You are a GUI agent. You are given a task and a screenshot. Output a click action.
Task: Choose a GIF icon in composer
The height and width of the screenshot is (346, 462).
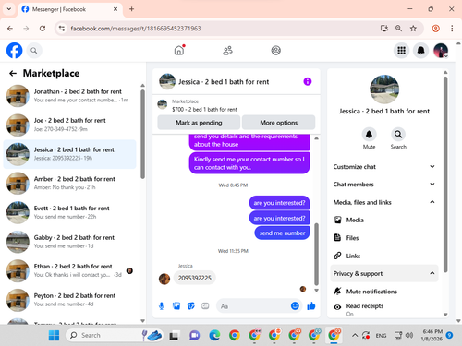coord(205,306)
